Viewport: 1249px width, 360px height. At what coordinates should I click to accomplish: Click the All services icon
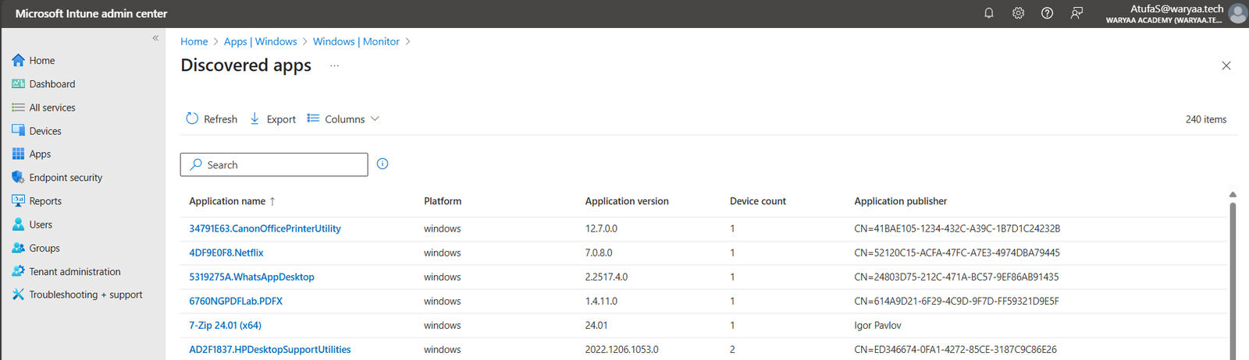tap(18, 108)
